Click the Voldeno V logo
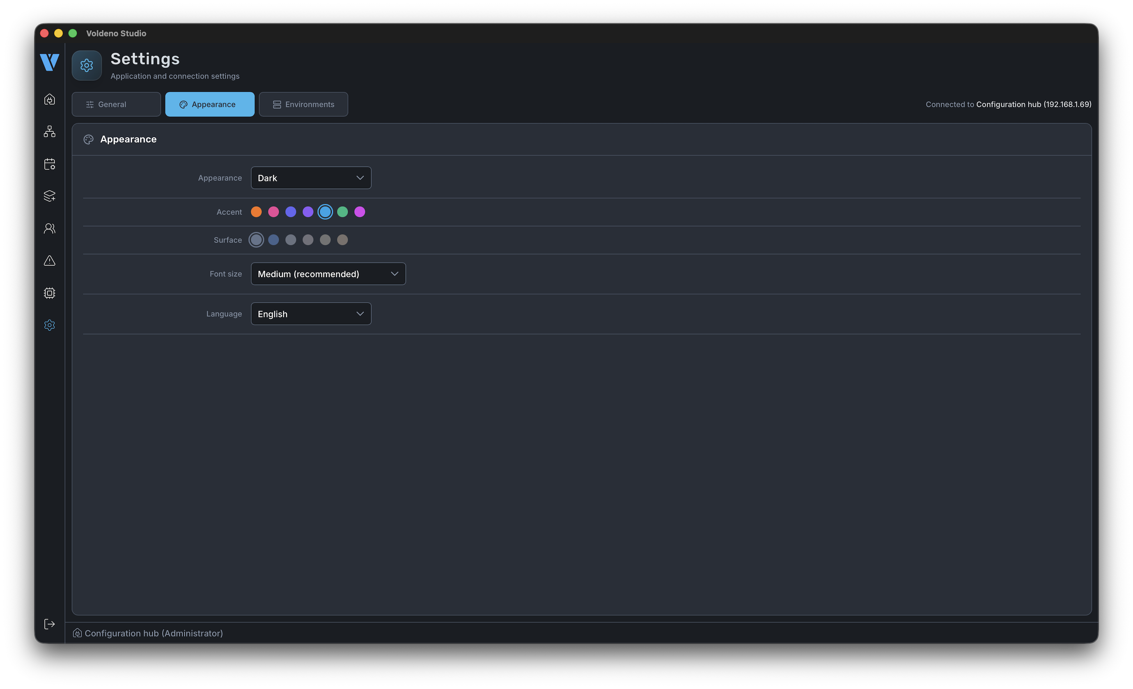 click(x=50, y=62)
